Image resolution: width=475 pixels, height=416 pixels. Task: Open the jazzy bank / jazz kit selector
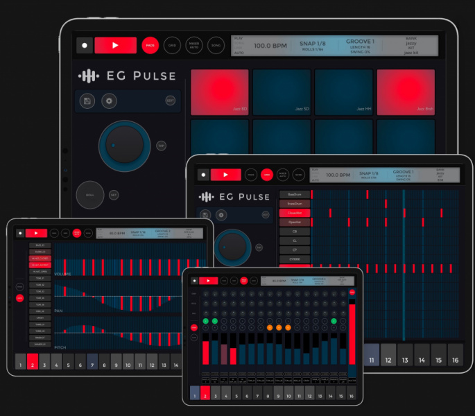click(x=411, y=46)
